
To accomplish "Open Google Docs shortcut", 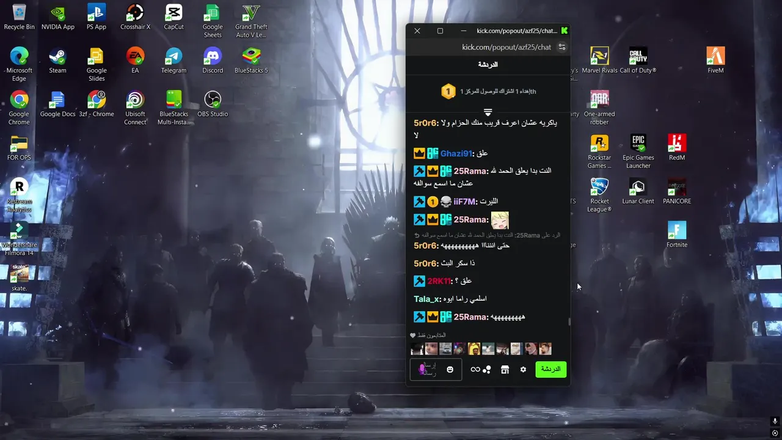I will point(57,104).
